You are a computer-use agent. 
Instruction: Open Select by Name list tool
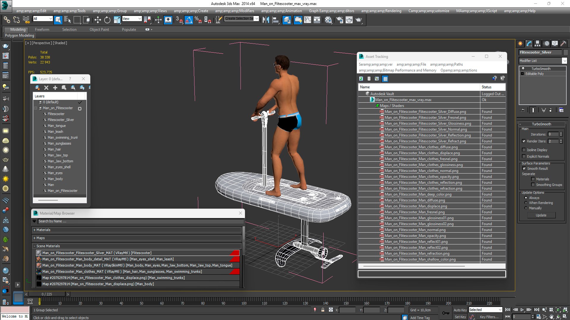click(67, 20)
